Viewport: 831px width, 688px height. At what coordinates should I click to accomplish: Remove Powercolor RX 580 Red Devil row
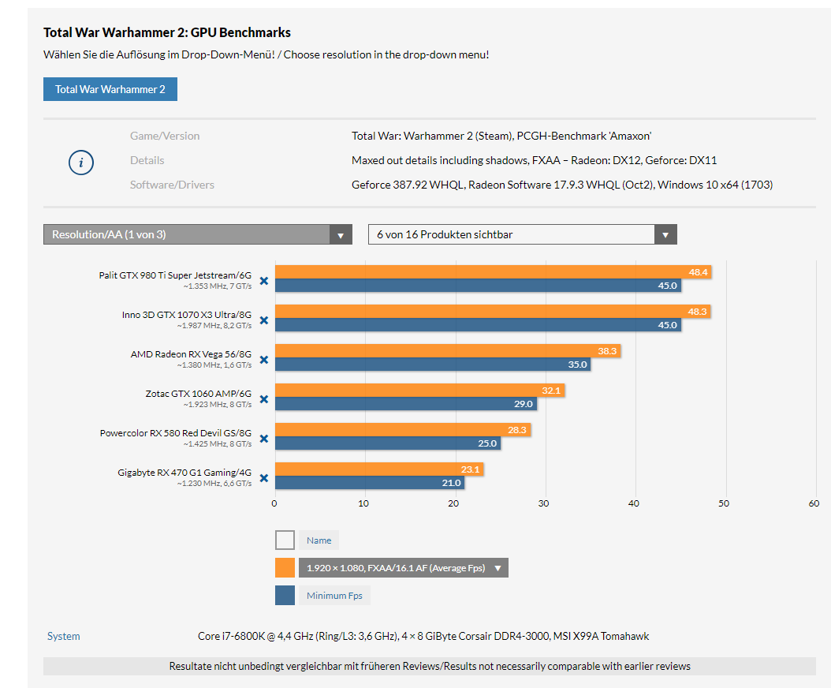[x=264, y=439]
